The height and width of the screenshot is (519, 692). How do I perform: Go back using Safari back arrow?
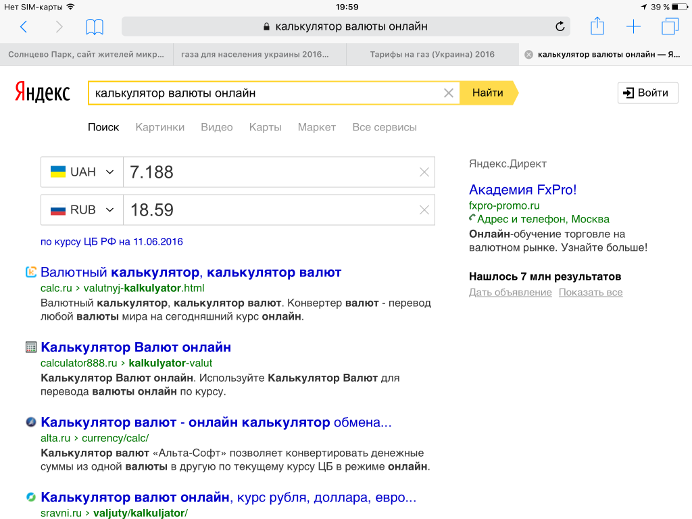[24, 26]
